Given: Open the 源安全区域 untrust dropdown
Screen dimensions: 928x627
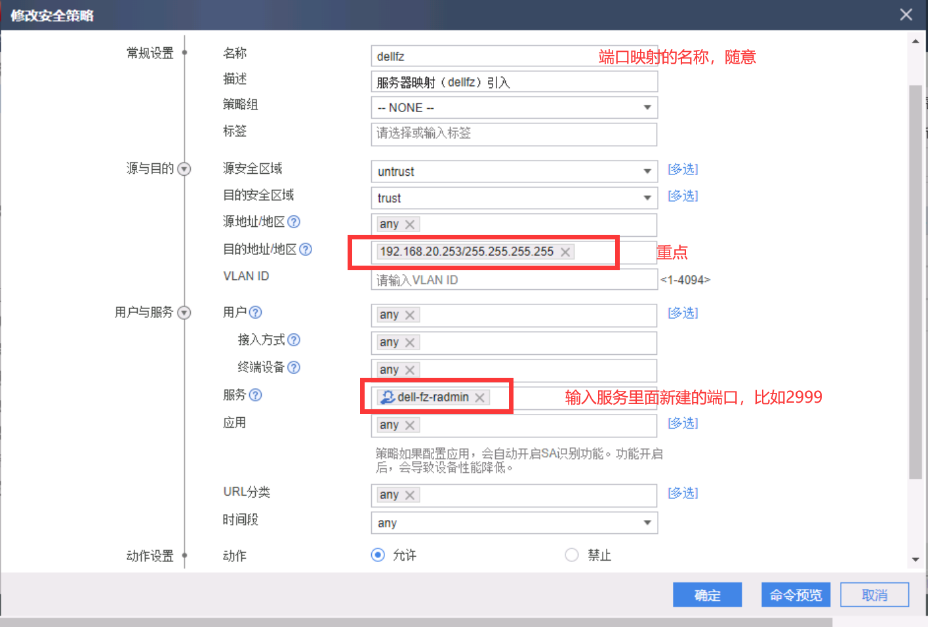Looking at the screenshot, I should [x=514, y=172].
